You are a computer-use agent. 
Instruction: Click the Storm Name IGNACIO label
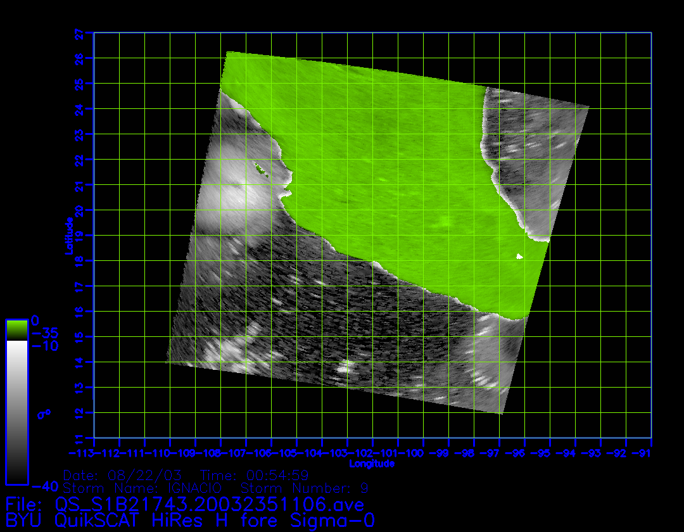142,488
